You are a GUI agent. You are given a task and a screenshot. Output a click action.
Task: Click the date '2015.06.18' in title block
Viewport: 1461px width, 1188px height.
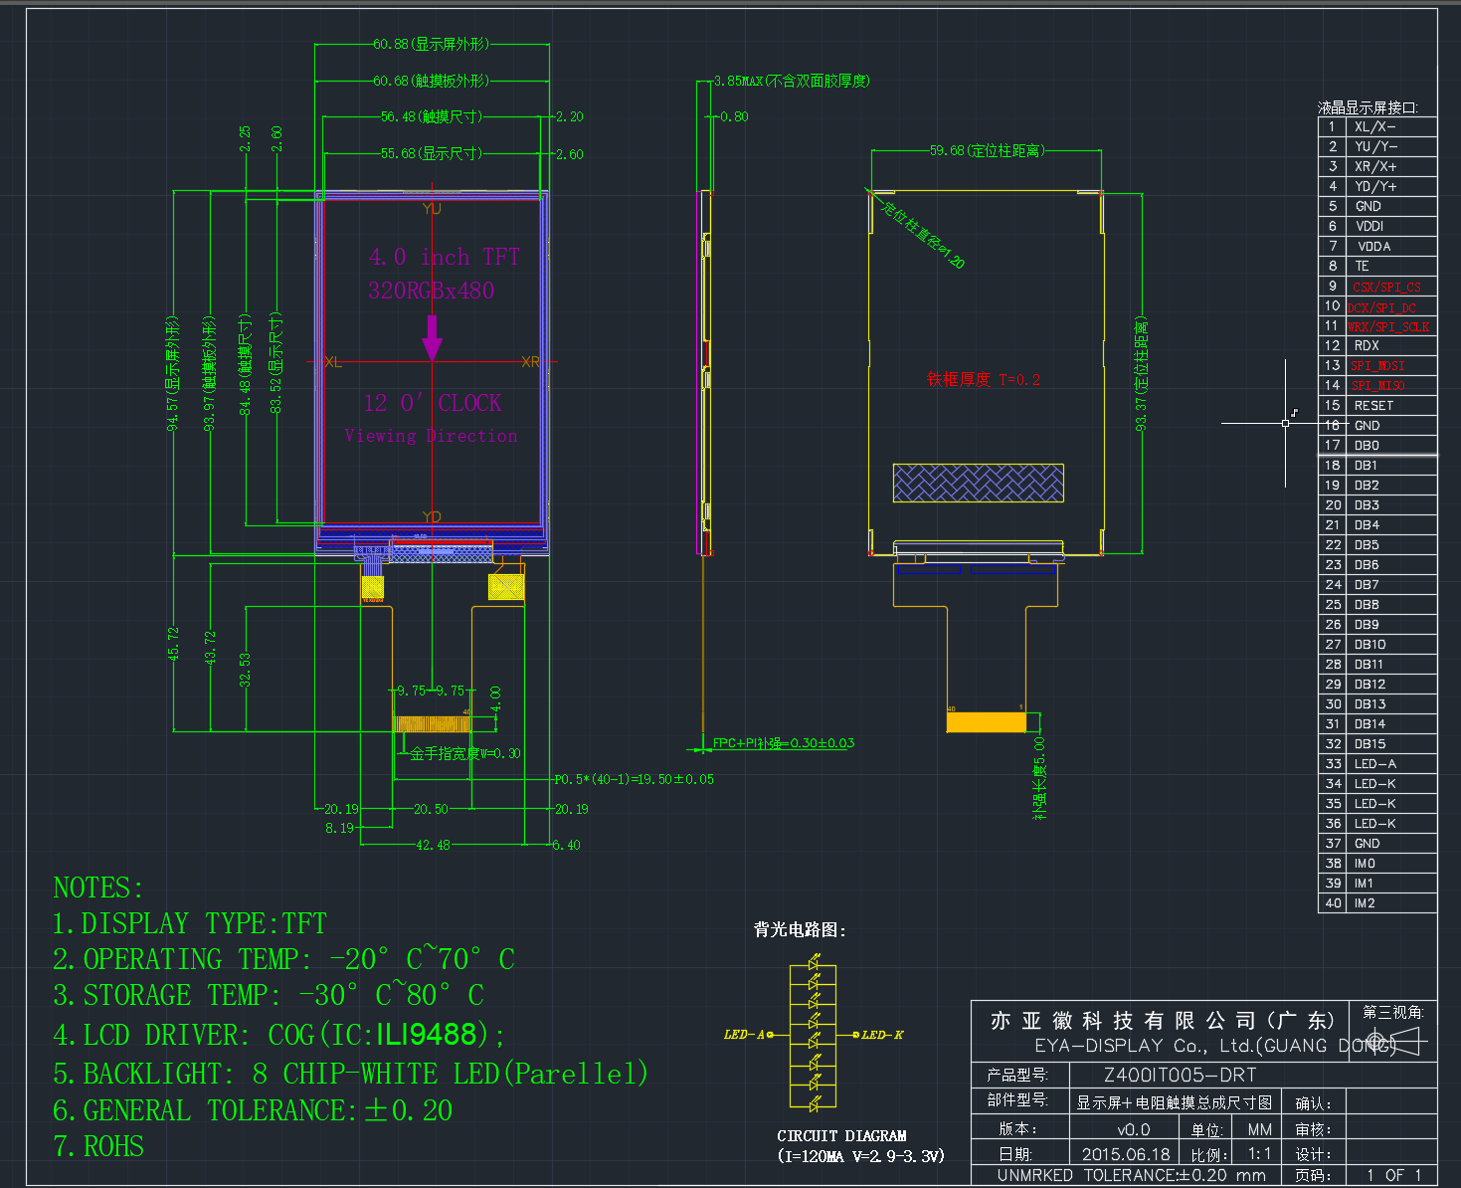click(x=1126, y=1154)
